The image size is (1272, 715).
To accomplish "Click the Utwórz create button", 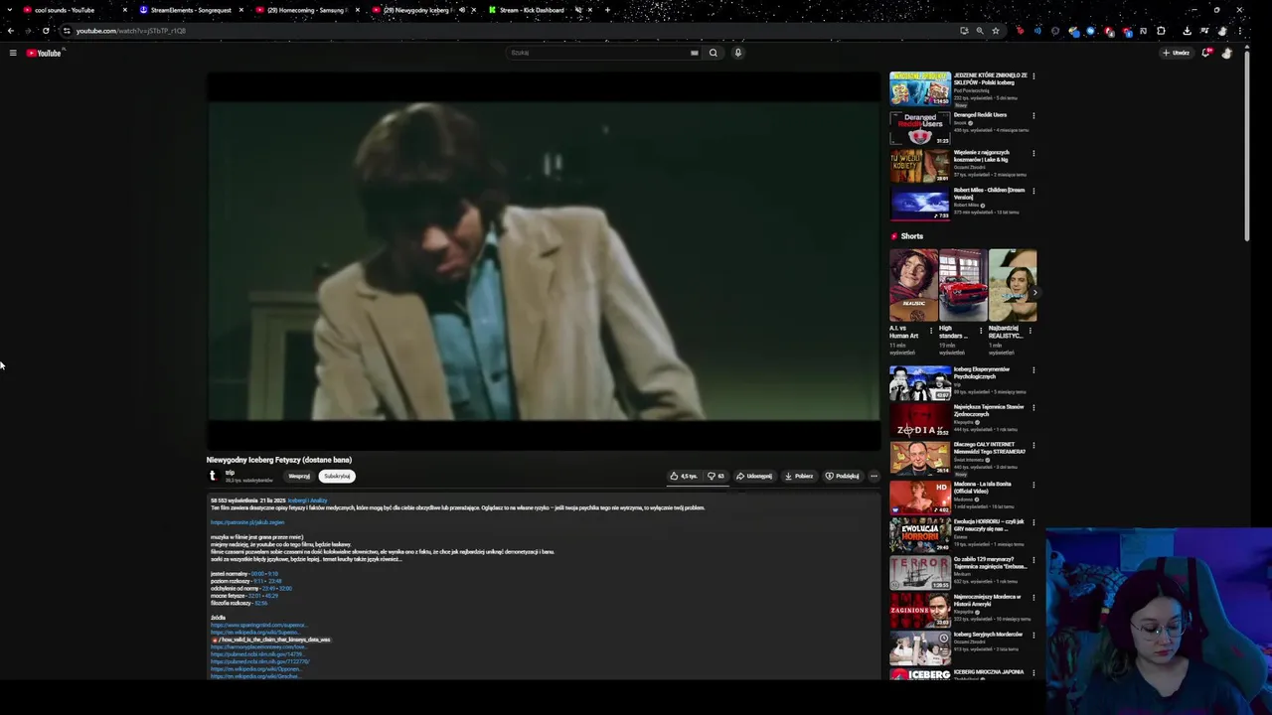I will [1176, 53].
